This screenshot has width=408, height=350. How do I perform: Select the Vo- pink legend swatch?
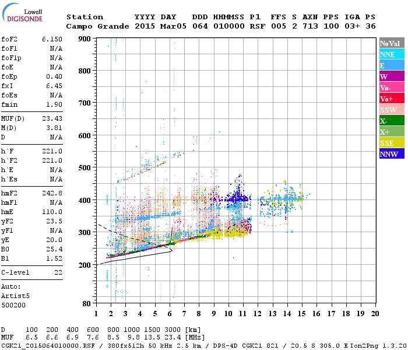click(x=392, y=87)
